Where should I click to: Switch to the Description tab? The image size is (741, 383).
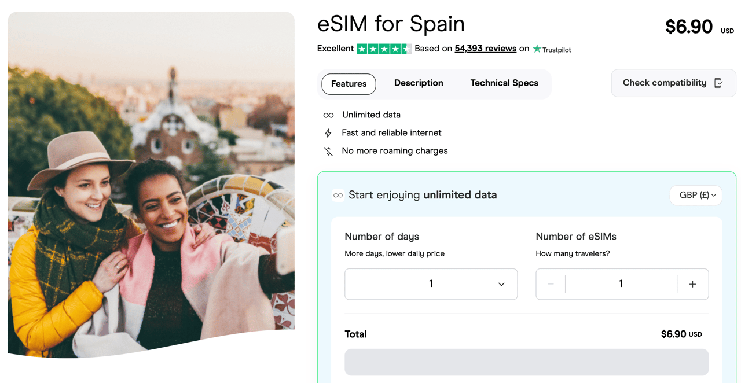pyautogui.click(x=419, y=83)
